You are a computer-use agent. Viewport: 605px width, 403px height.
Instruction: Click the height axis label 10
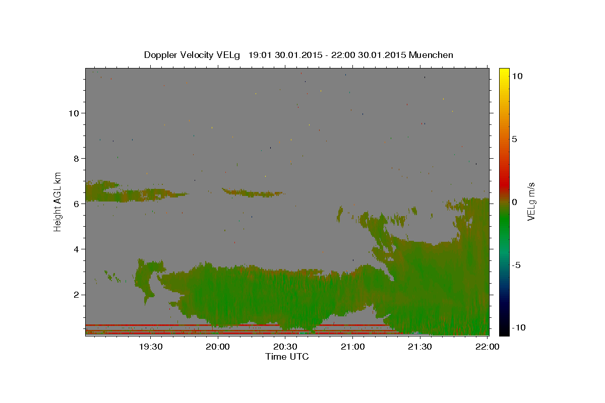coord(75,113)
